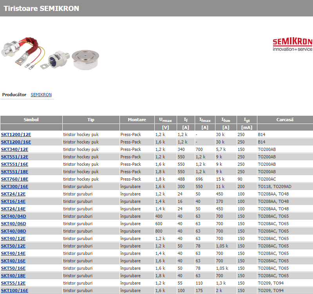
Task: Select the 175 Ifmax value
Action: pos(199,290)
